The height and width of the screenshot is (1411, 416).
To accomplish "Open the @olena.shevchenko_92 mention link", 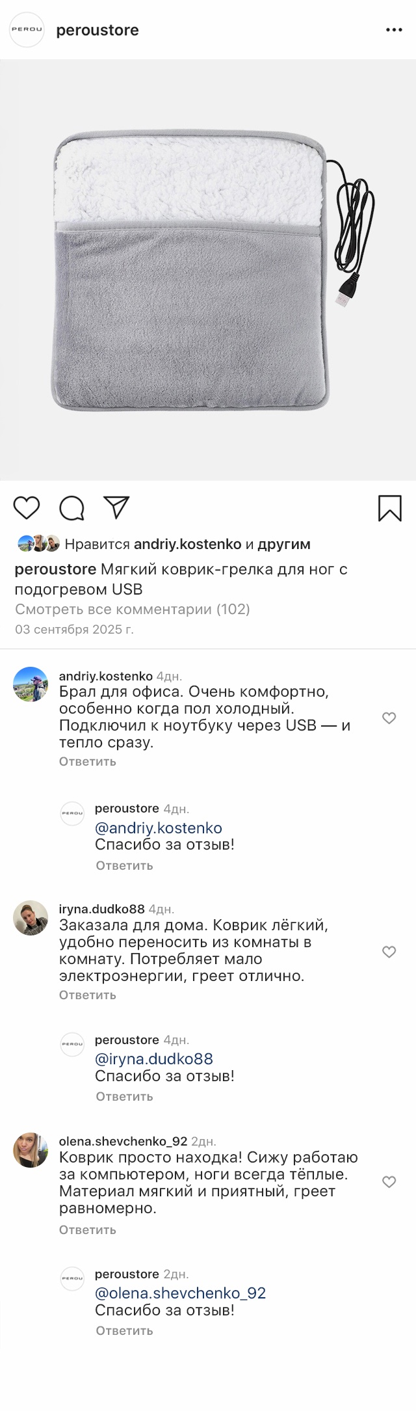I will point(181,1293).
